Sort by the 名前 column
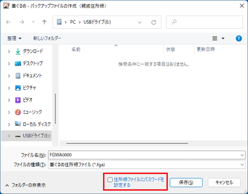The image size is (248, 194). coord(76,49)
